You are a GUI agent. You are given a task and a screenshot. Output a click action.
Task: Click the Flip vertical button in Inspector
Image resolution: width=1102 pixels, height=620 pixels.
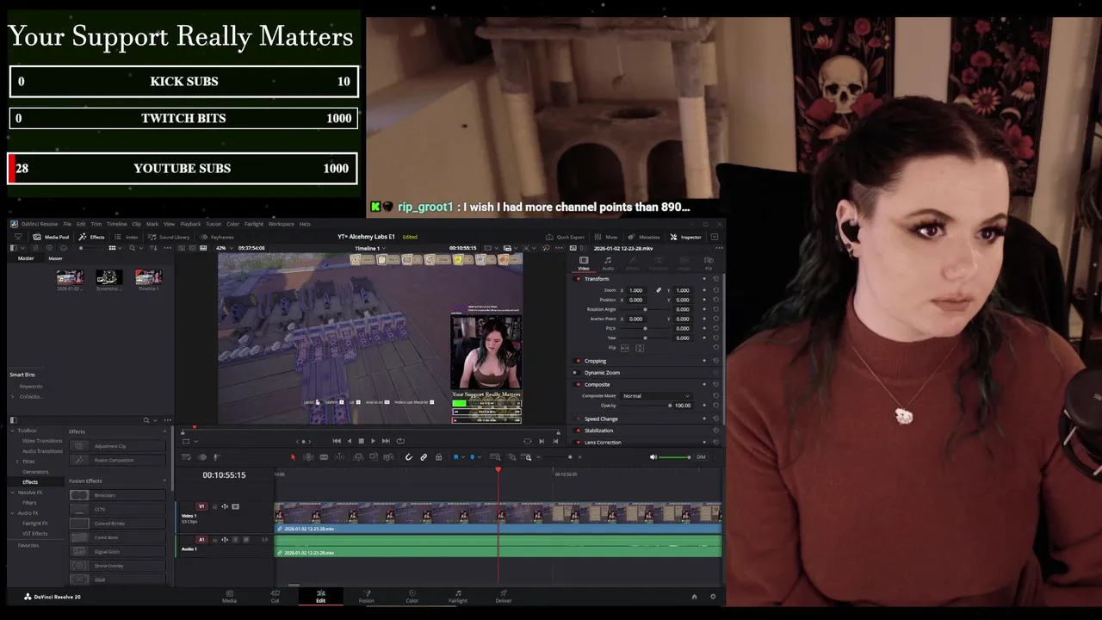640,348
